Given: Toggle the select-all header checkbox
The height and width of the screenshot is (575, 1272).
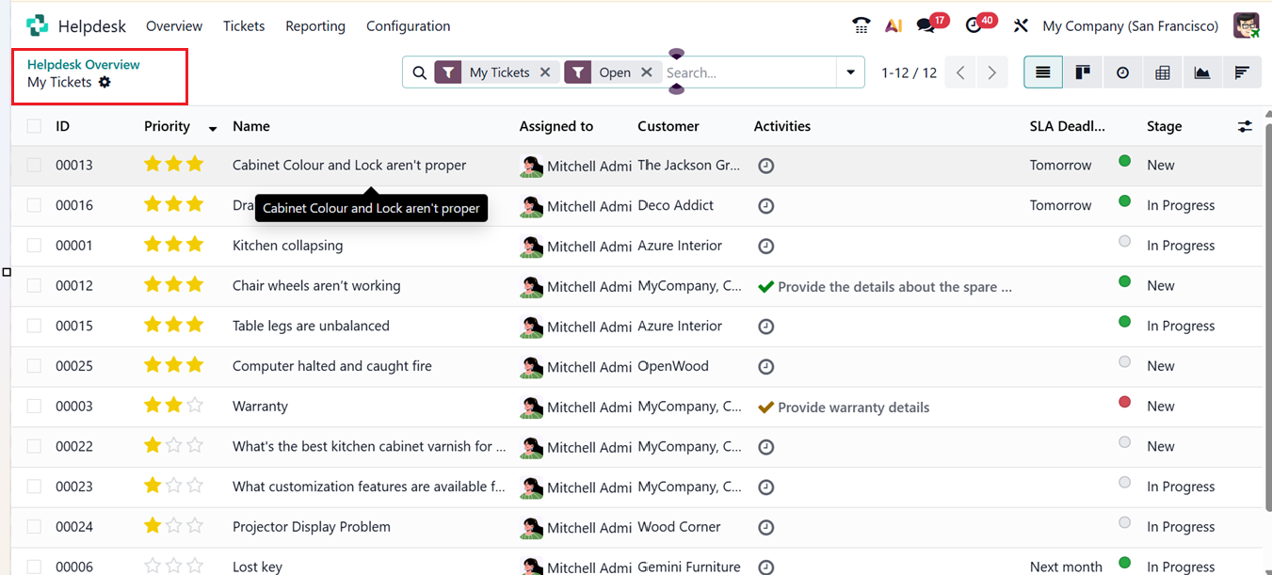Looking at the screenshot, I should [34, 126].
